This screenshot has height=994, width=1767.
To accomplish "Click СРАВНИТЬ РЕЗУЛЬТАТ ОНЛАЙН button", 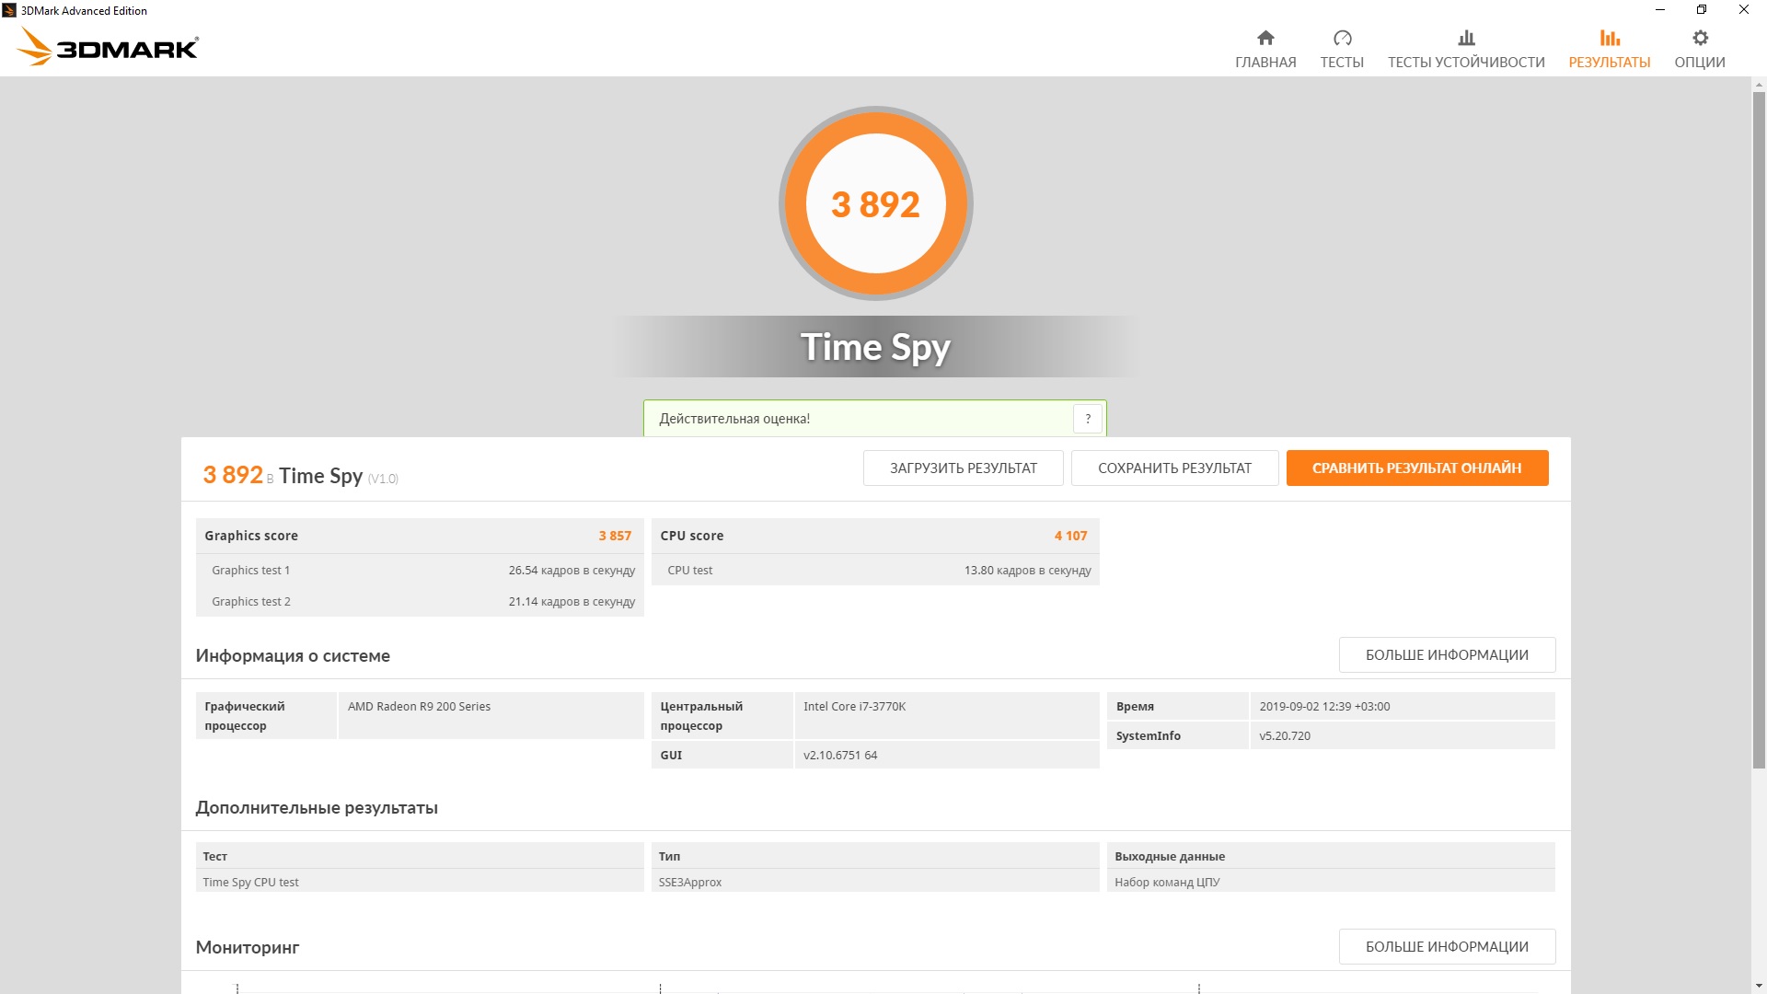I will click(1416, 468).
